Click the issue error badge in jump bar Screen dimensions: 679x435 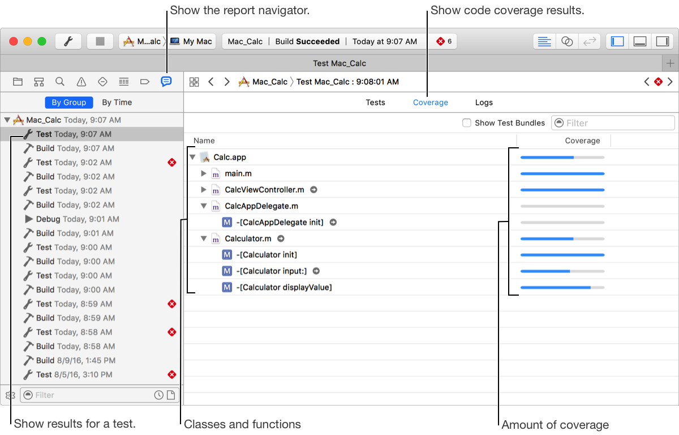pos(658,82)
